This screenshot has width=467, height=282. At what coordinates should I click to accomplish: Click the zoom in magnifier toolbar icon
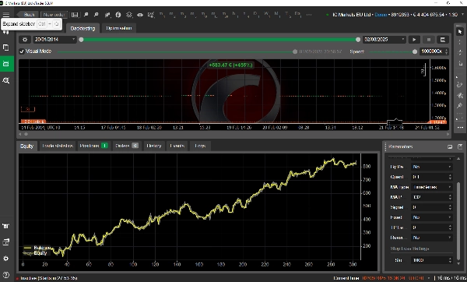pyautogui.click(x=86, y=15)
